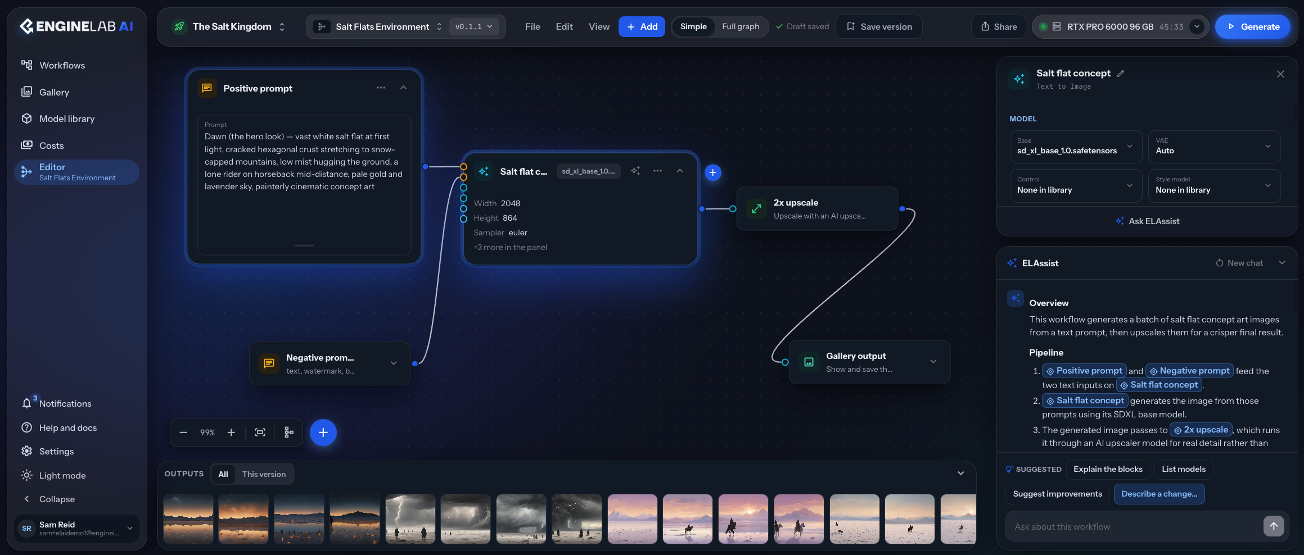Open the Salt flat concept node options menu
Image resolution: width=1304 pixels, height=555 pixels.
(657, 171)
